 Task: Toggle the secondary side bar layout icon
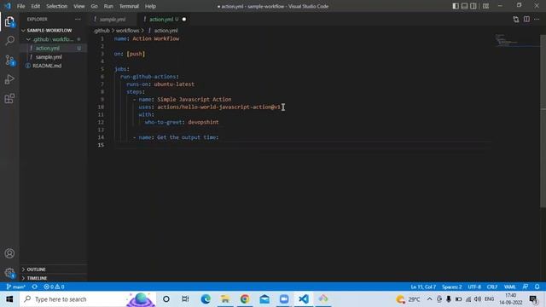(x=473, y=6)
